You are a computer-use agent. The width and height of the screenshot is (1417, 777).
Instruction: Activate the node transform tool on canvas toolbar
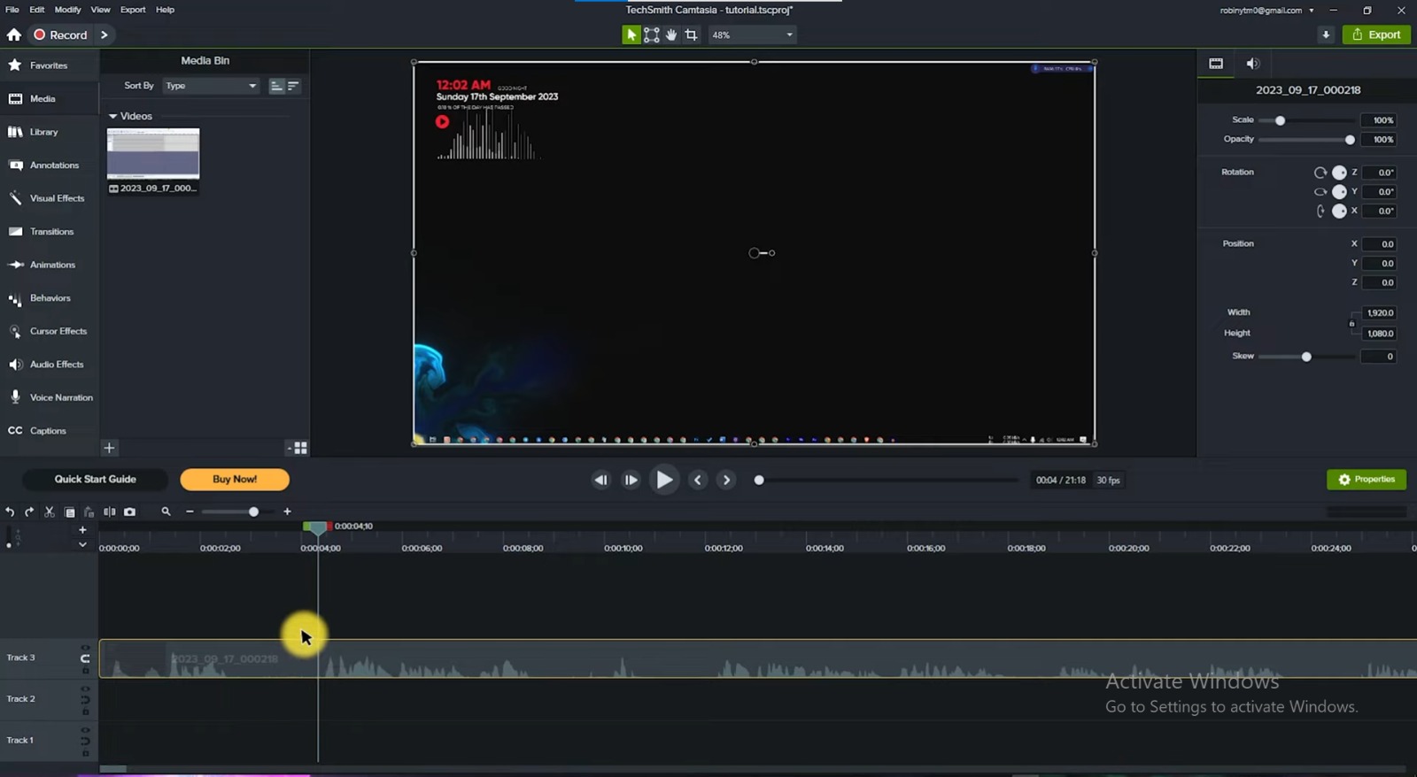651,35
